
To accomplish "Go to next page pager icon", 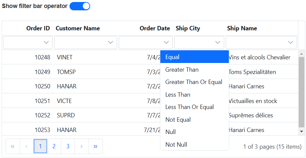I will click(81, 146).
